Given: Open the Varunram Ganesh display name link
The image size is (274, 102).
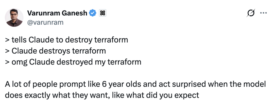Looking at the screenshot, I should (x=58, y=13).
